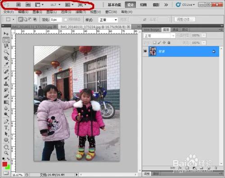The width and height of the screenshot is (225, 178).
Task: Select the Blur tool
Action: click(6, 108)
